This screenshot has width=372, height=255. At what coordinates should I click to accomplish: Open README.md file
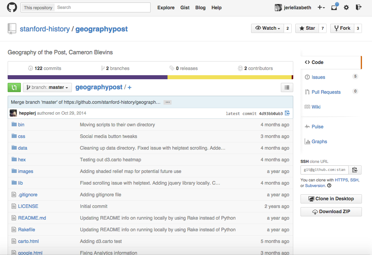[x=32, y=218]
